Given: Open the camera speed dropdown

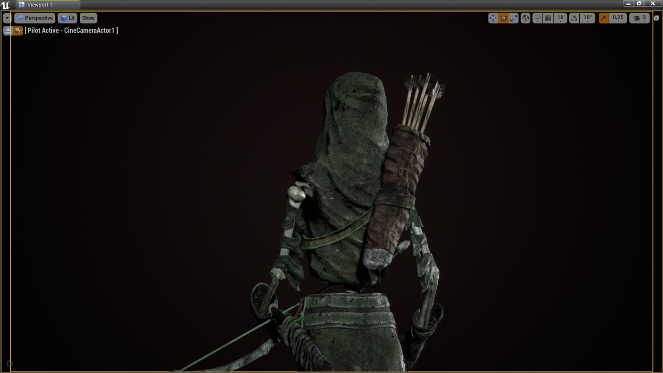Looking at the screenshot, I should pyautogui.click(x=640, y=18).
